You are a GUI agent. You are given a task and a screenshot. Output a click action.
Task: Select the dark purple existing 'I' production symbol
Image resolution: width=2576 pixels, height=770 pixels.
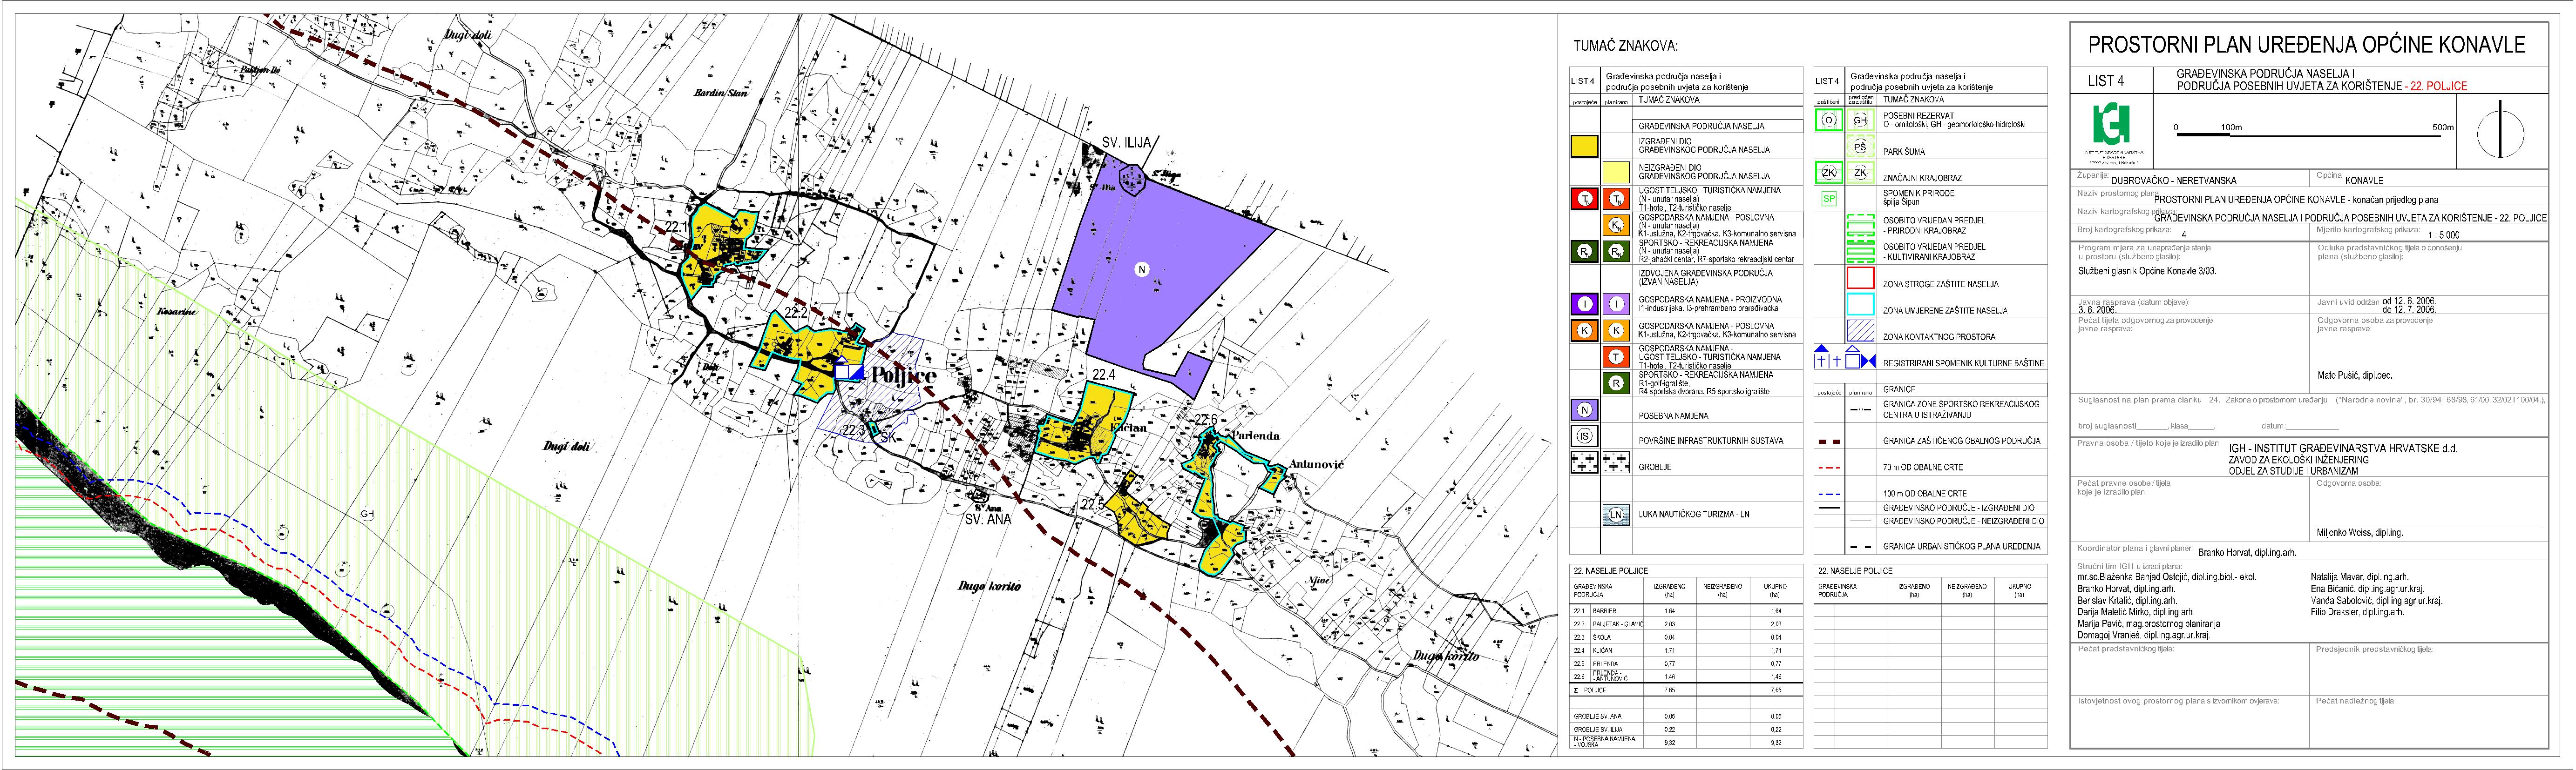pos(1584,305)
